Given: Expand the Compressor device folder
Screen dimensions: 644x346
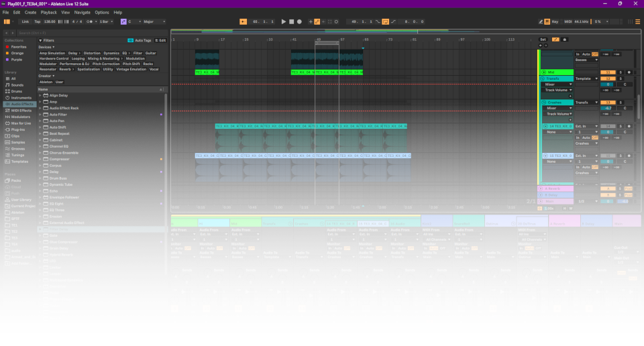Looking at the screenshot, I should point(40,159).
